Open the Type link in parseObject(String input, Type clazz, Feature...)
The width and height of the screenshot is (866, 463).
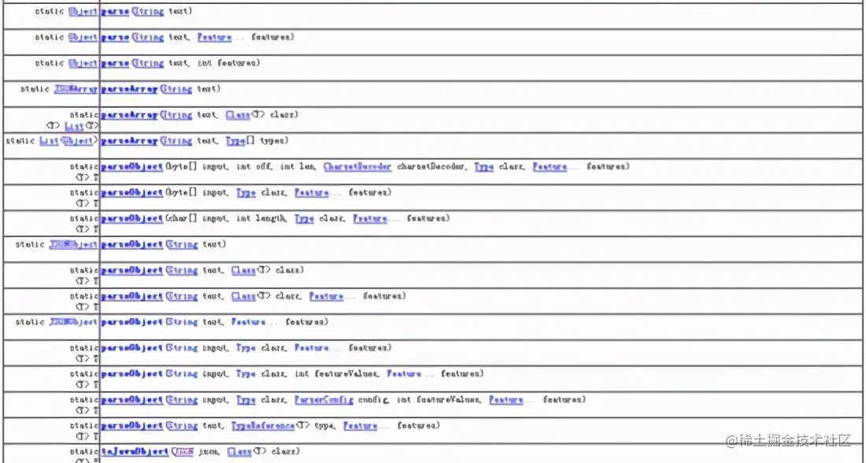pyautogui.click(x=246, y=348)
